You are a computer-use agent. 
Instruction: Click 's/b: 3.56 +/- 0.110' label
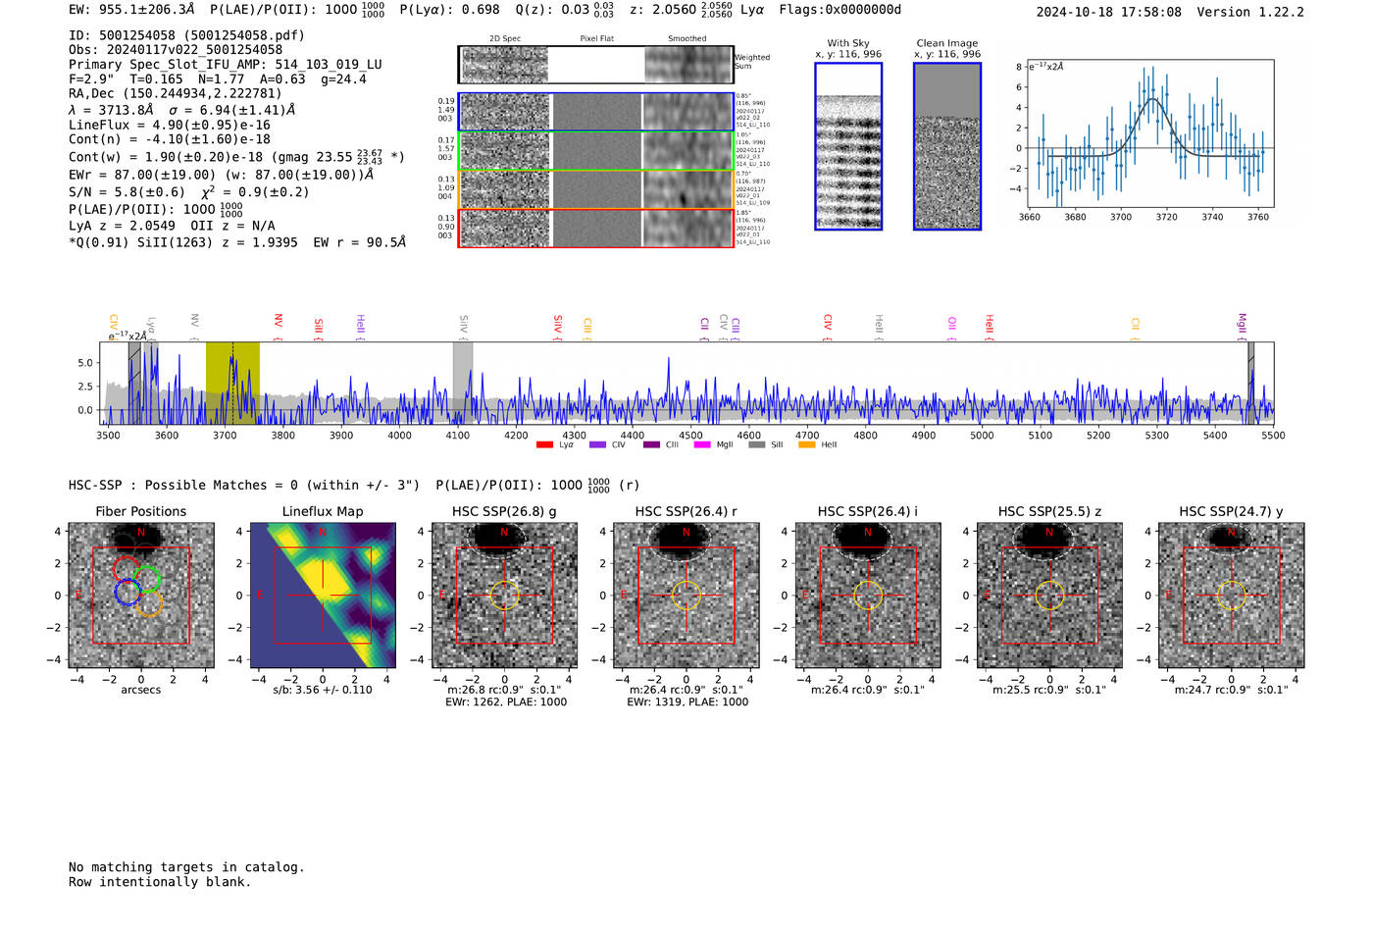point(323,690)
